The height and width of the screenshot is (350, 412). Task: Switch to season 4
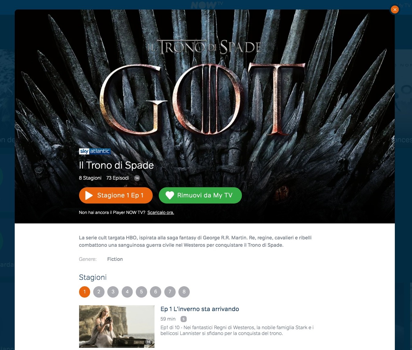pos(127,292)
